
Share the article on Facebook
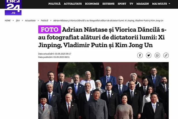pos(140,55)
